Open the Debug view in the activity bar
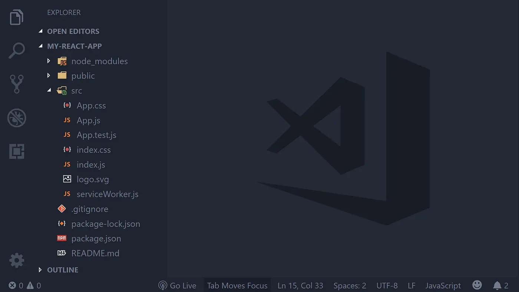Viewport: 519px width, 292px height. tap(17, 118)
